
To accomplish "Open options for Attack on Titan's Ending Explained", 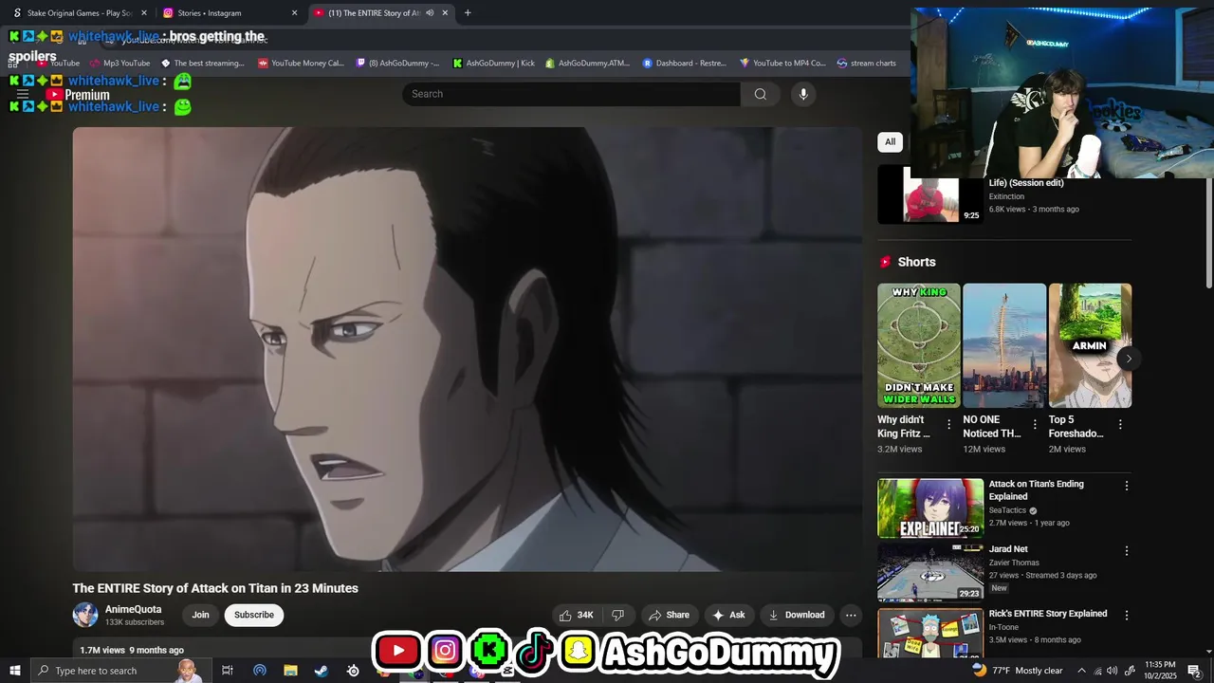I will [x=1127, y=486].
